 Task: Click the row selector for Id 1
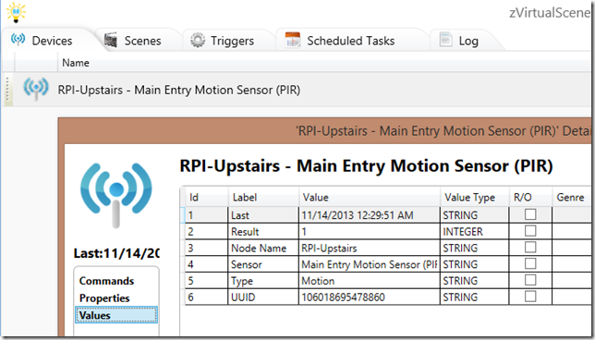(x=183, y=215)
